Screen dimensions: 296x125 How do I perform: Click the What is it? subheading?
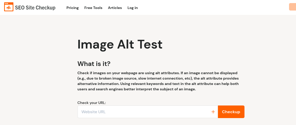point(94,64)
